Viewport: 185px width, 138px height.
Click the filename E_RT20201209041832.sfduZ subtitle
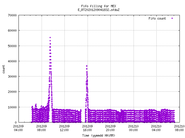point(99,10)
